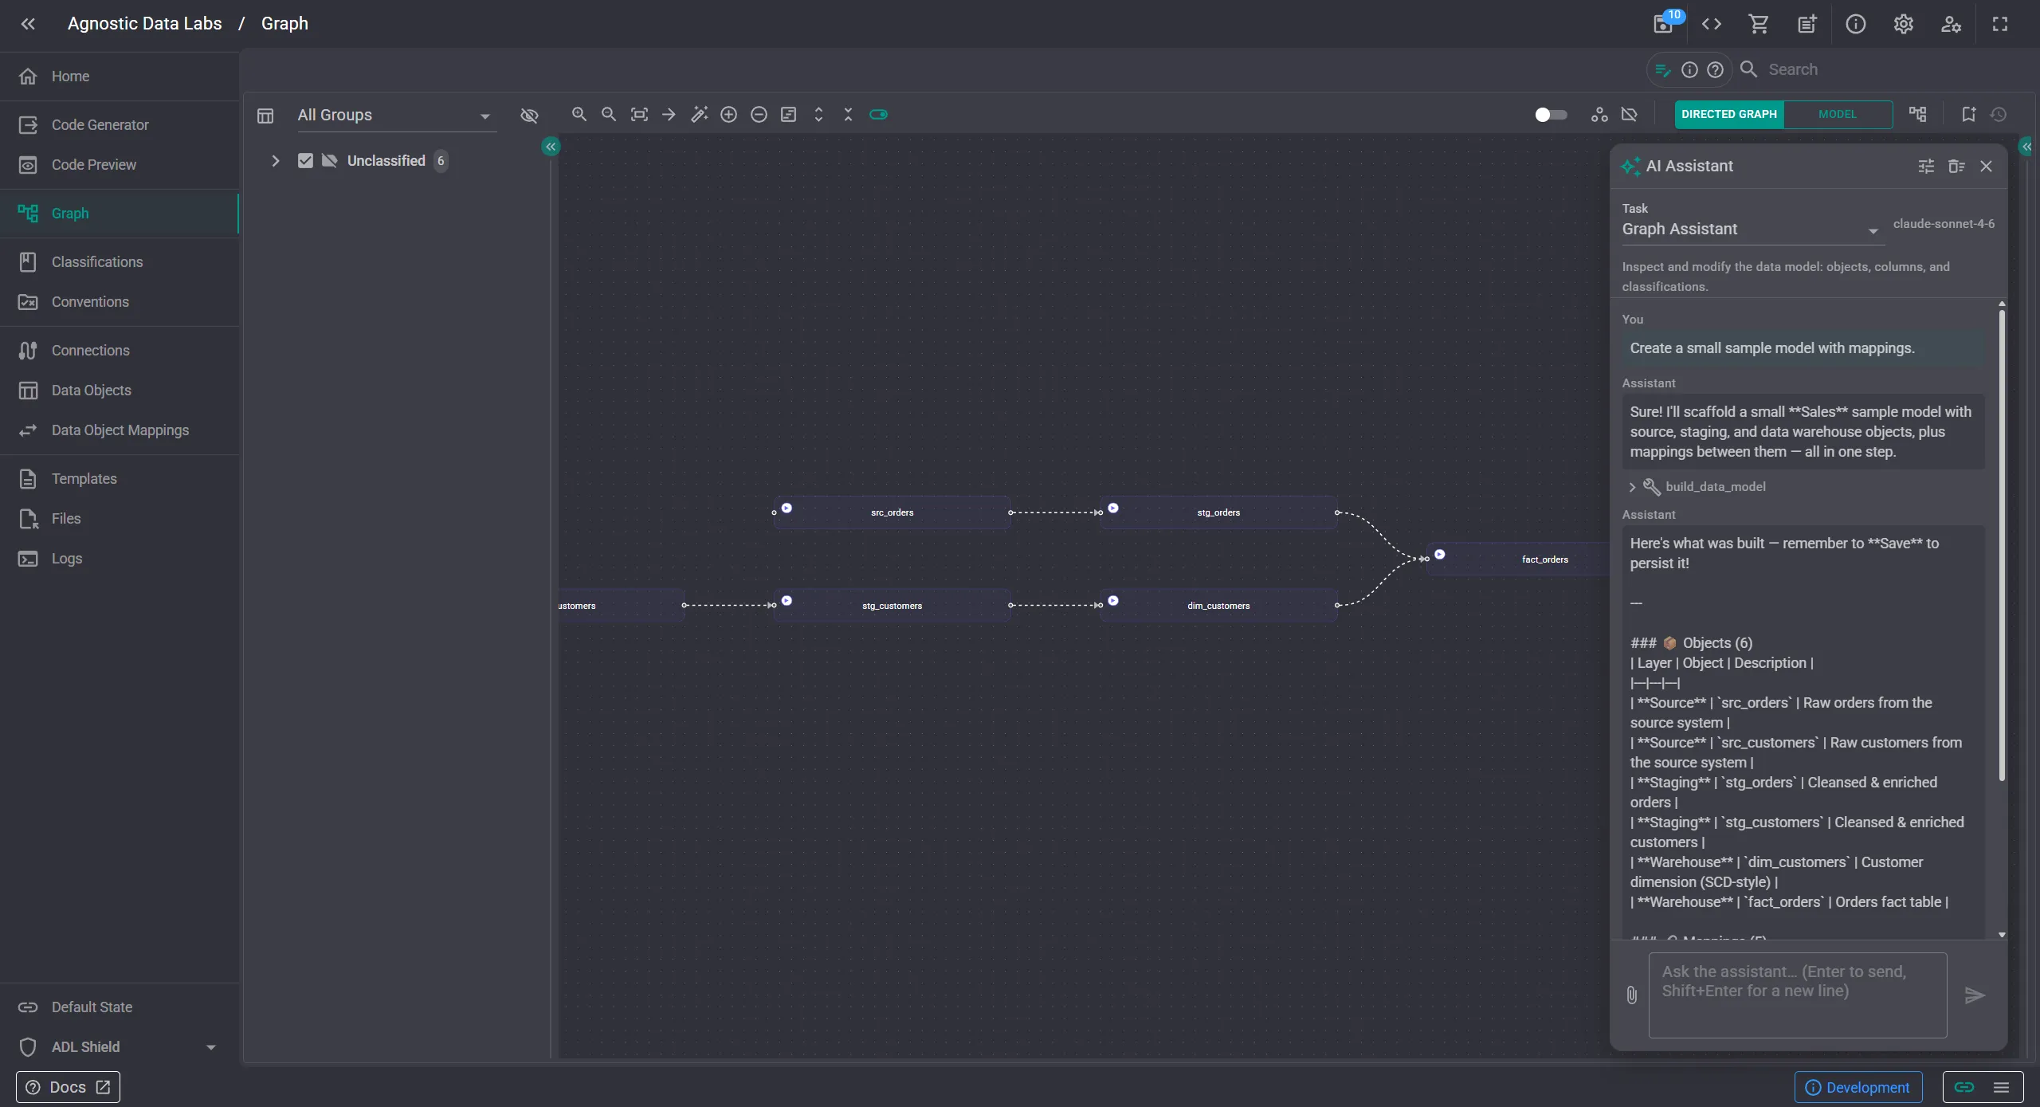Collapse the left navigation sidebar
This screenshot has width=2040, height=1107.
[x=28, y=24]
